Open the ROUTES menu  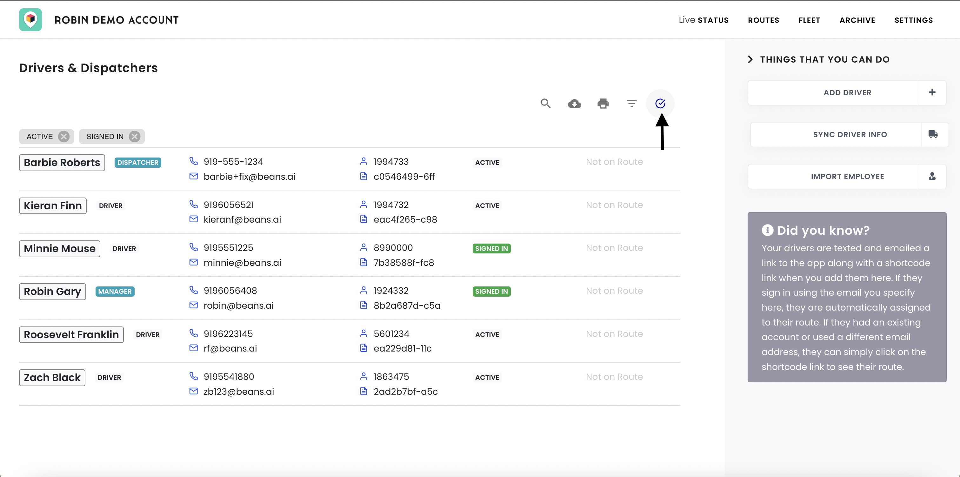click(x=763, y=20)
